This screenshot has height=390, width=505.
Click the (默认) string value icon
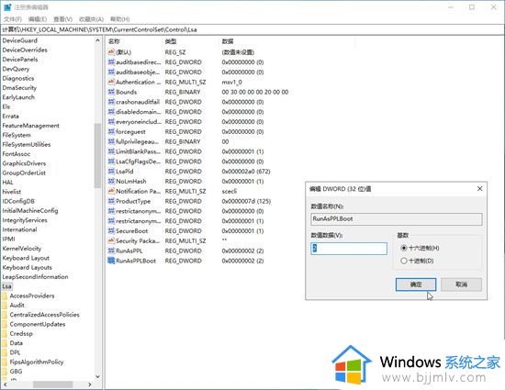(x=111, y=51)
